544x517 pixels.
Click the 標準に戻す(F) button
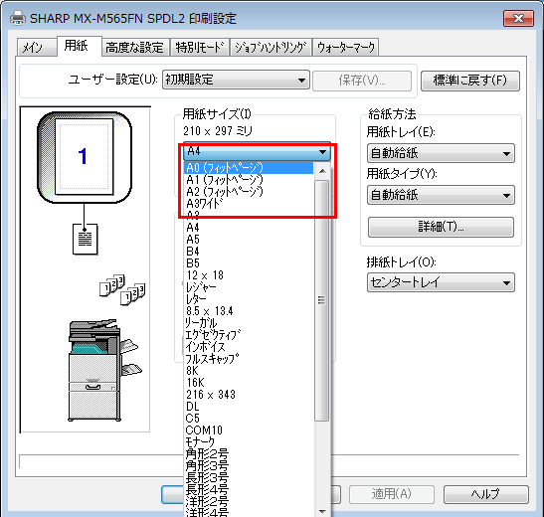point(470,81)
